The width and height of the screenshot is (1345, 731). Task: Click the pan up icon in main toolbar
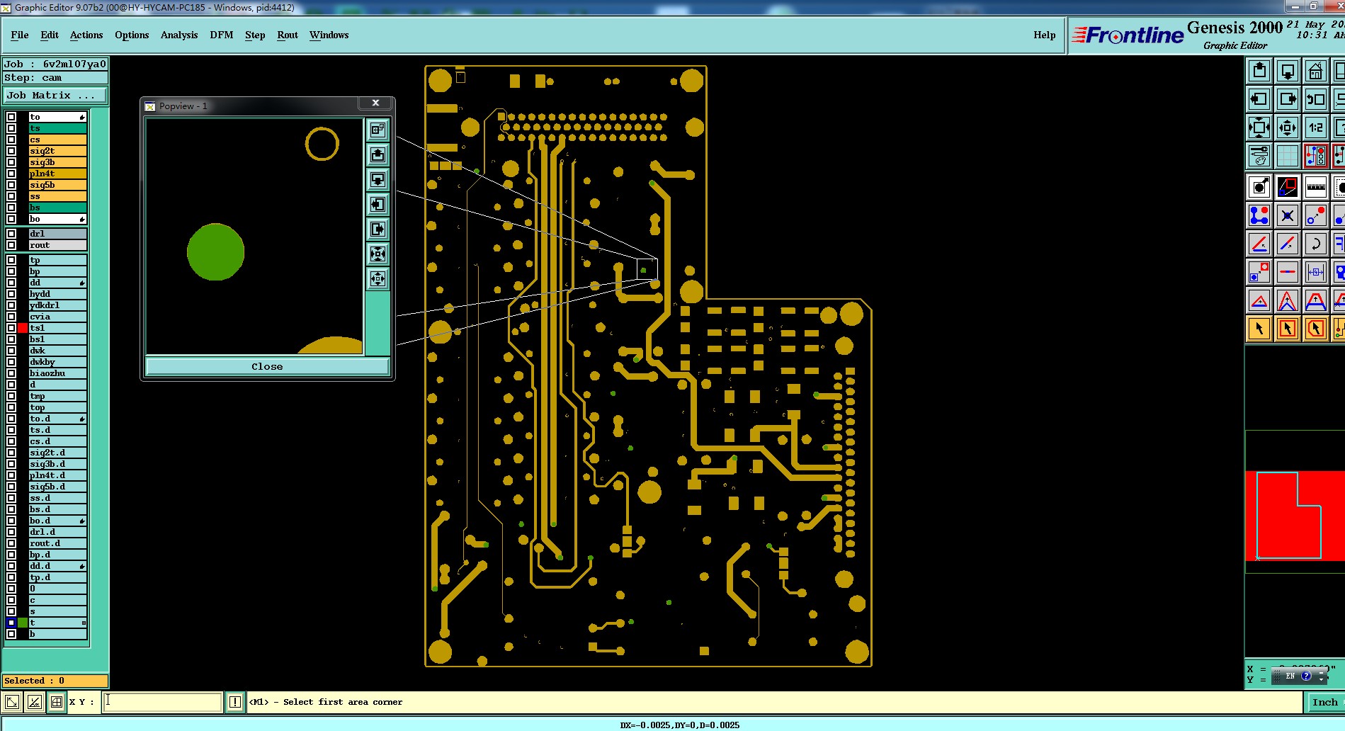pos(1259,71)
